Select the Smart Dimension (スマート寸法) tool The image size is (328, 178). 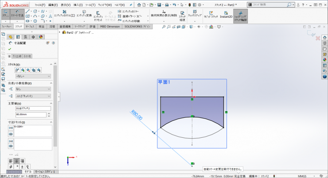17,13
